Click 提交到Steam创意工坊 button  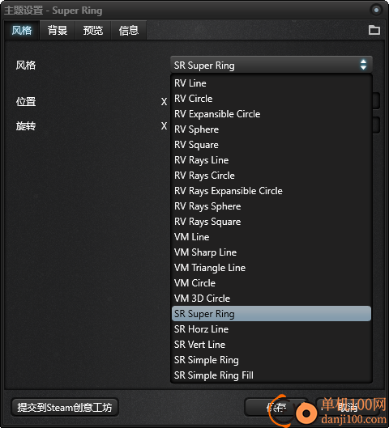(x=65, y=407)
